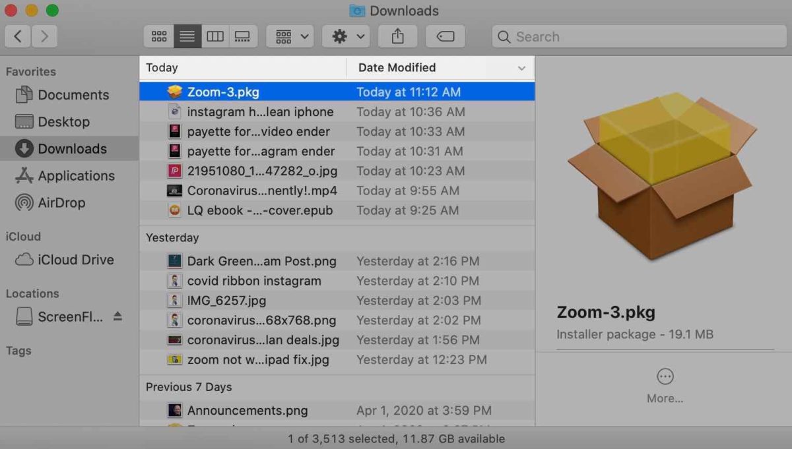
Task: Click the Yesterday at 2:16 PM date cell
Action: tap(418, 261)
